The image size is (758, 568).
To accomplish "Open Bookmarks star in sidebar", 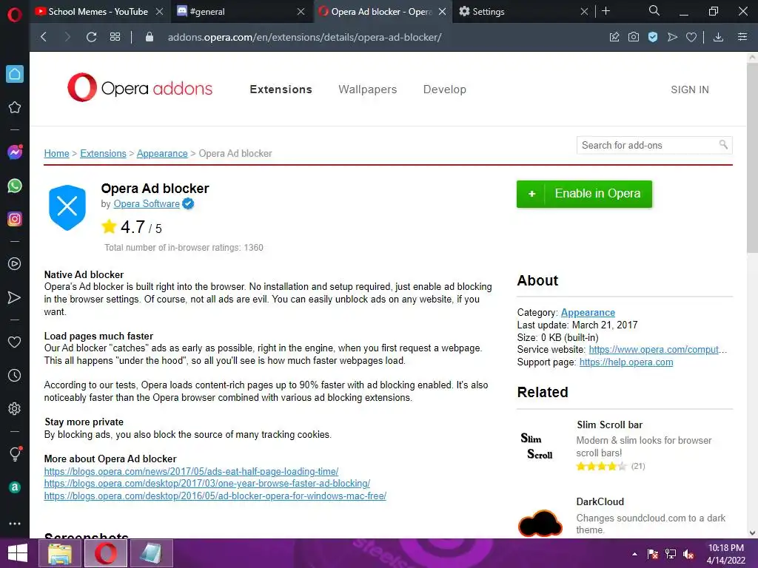I will (x=15, y=107).
